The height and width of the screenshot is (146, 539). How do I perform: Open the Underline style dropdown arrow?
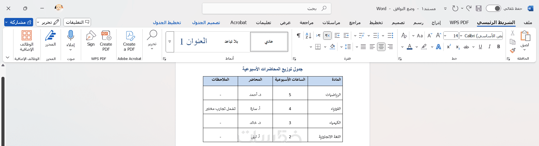[473, 47]
